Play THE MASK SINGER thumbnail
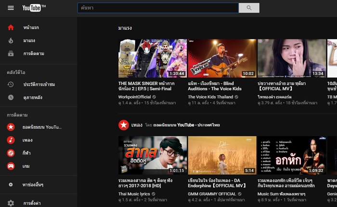This screenshot has height=207, width=337. (153, 58)
